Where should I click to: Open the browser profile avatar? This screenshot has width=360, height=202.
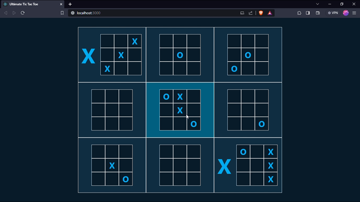pos(346,13)
